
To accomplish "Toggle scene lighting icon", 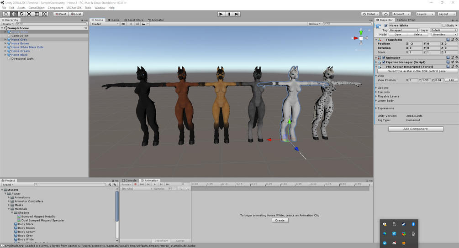I will pos(131,24).
